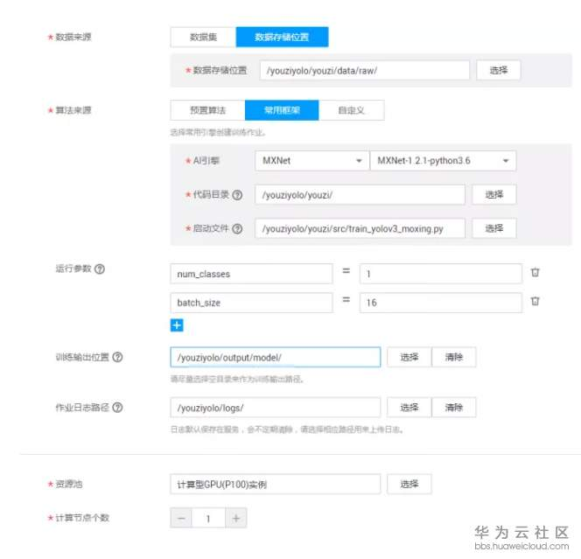Image resolution: width=581 pixels, height=559 pixels.
Task: Click the /youziyolo/logs/ log path field
Action: tap(276, 408)
